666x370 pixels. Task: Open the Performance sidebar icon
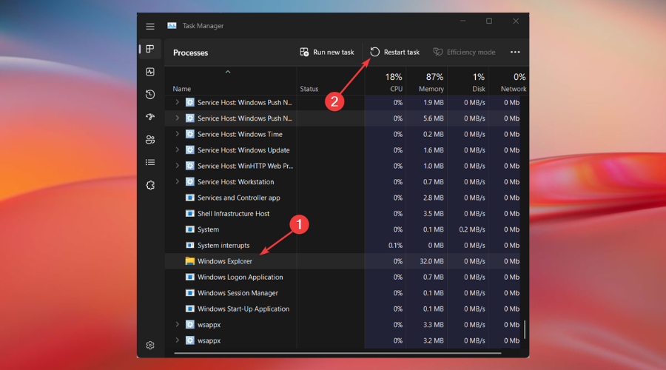point(150,72)
